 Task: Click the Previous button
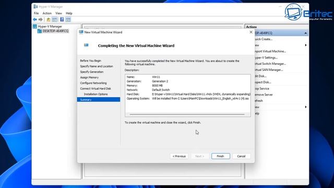tap(179, 156)
